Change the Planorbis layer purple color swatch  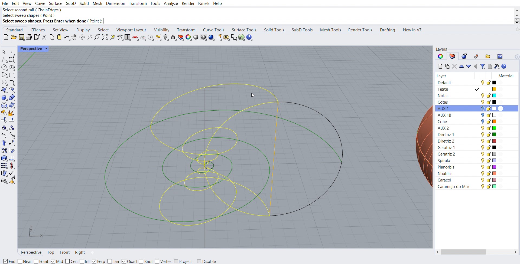click(x=494, y=167)
